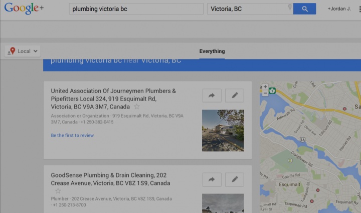This screenshot has height=213, width=361.
Task: Click the +1 250-382-0415 phone number
Action: (x=97, y=122)
